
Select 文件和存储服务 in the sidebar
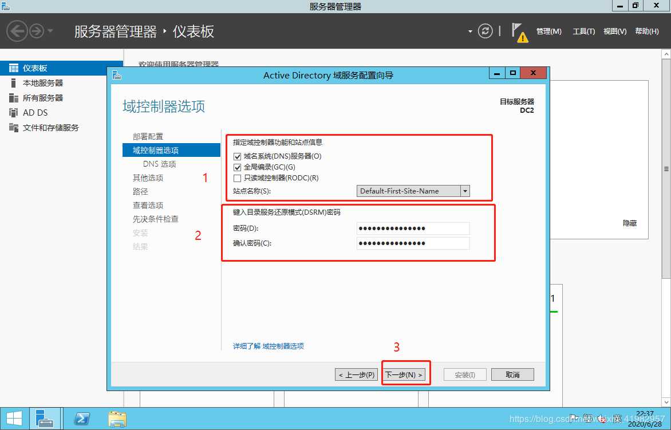pyautogui.click(x=62, y=128)
